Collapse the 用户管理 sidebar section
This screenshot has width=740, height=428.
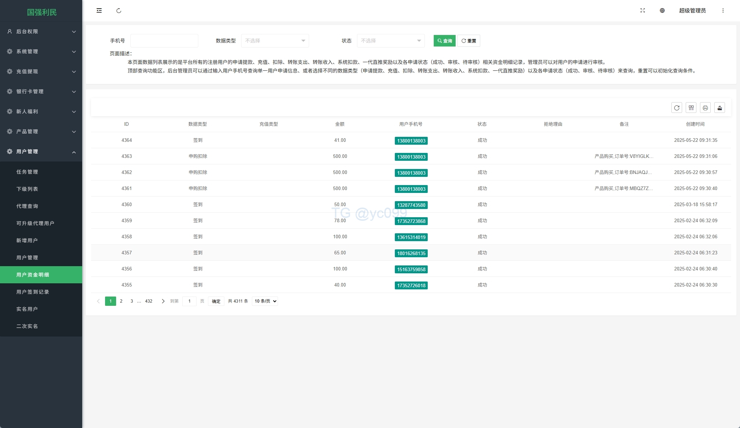[41, 151]
